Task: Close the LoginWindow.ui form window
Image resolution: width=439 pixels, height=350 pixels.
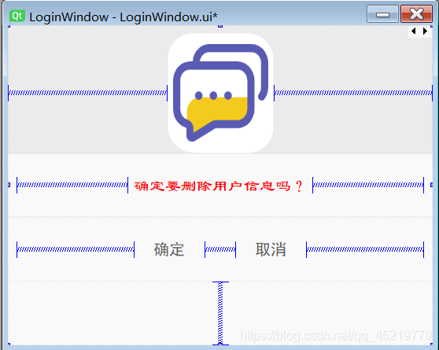Action: click(x=416, y=14)
